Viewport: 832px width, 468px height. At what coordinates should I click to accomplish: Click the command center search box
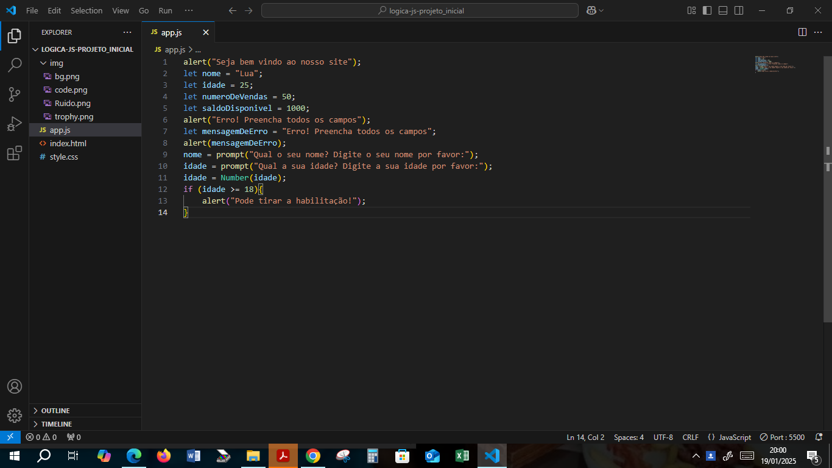click(x=420, y=10)
